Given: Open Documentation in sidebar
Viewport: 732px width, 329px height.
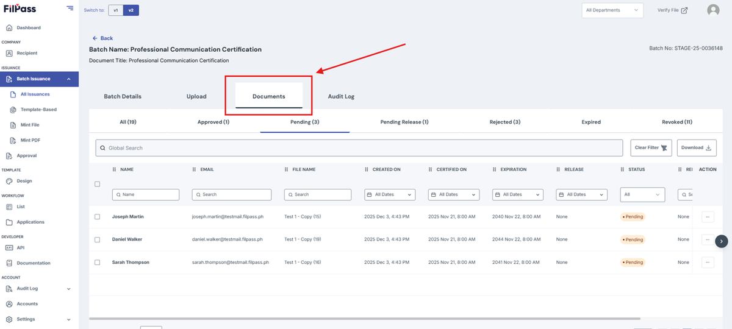Looking at the screenshot, I should [34, 263].
